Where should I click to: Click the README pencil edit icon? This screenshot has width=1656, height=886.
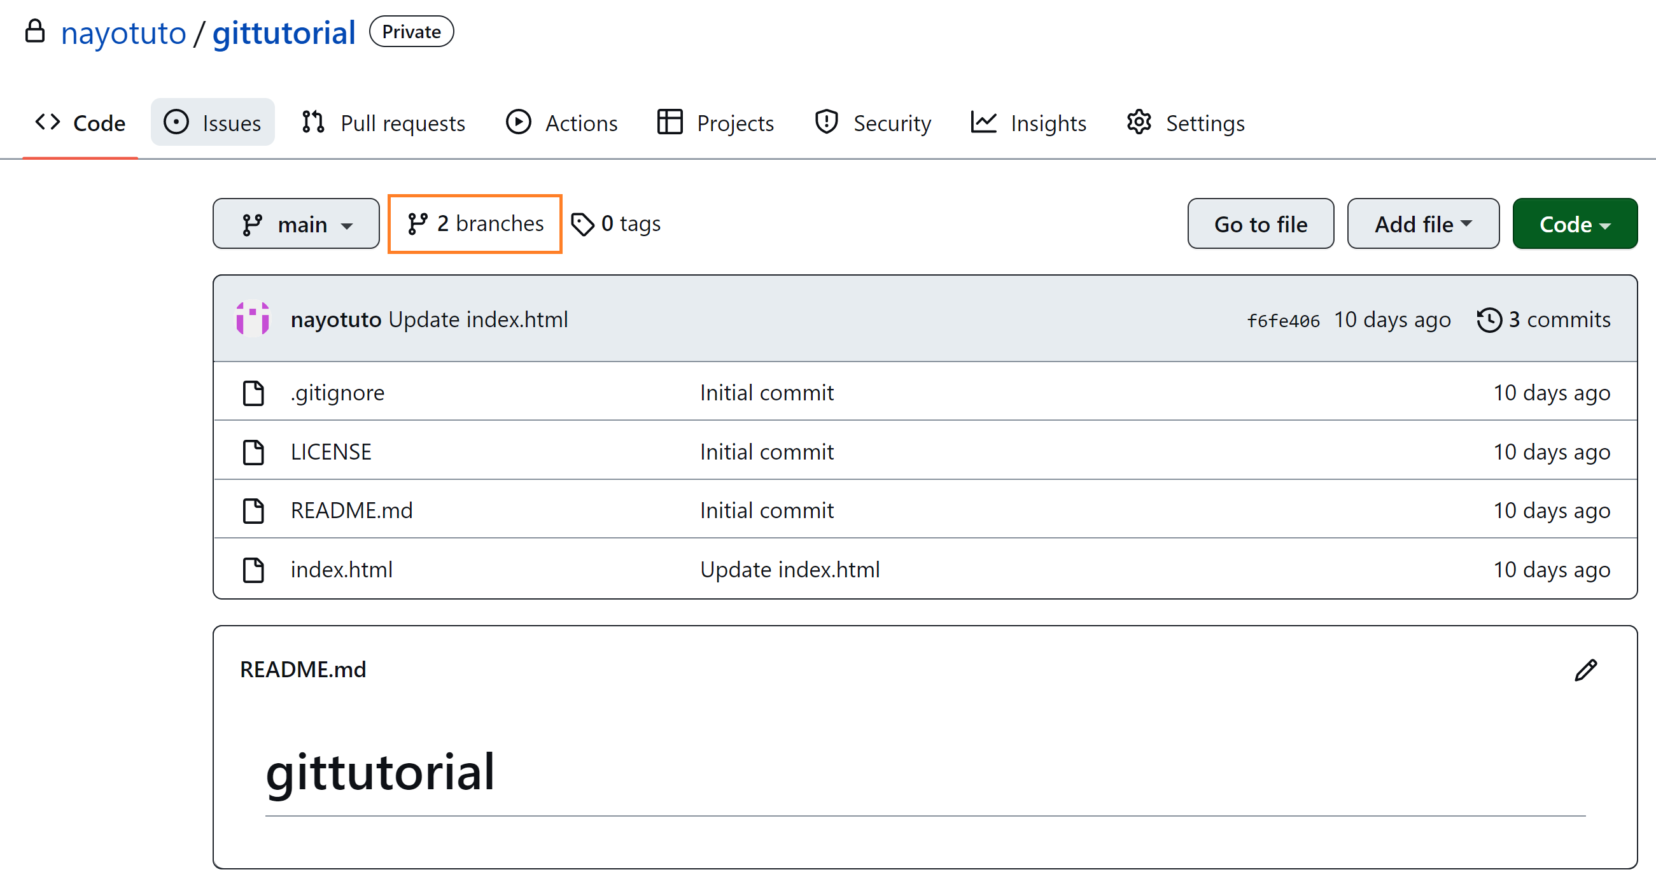(x=1585, y=670)
